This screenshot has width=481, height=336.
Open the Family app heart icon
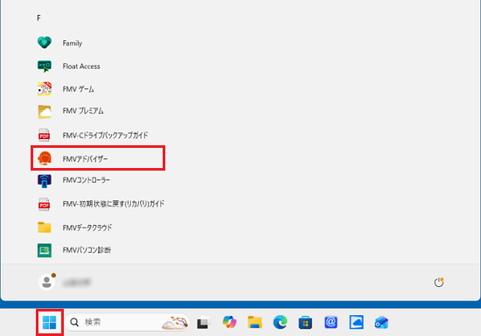(45, 43)
